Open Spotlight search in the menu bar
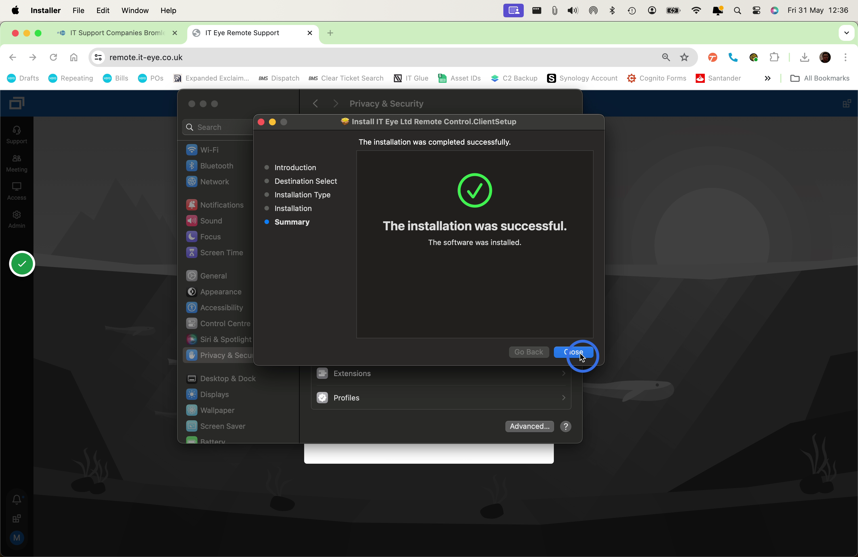858x557 pixels. 737,10
